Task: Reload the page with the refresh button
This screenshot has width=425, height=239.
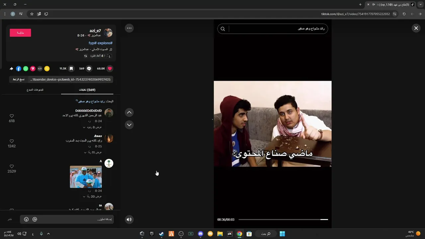Action: (x=404, y=14)
